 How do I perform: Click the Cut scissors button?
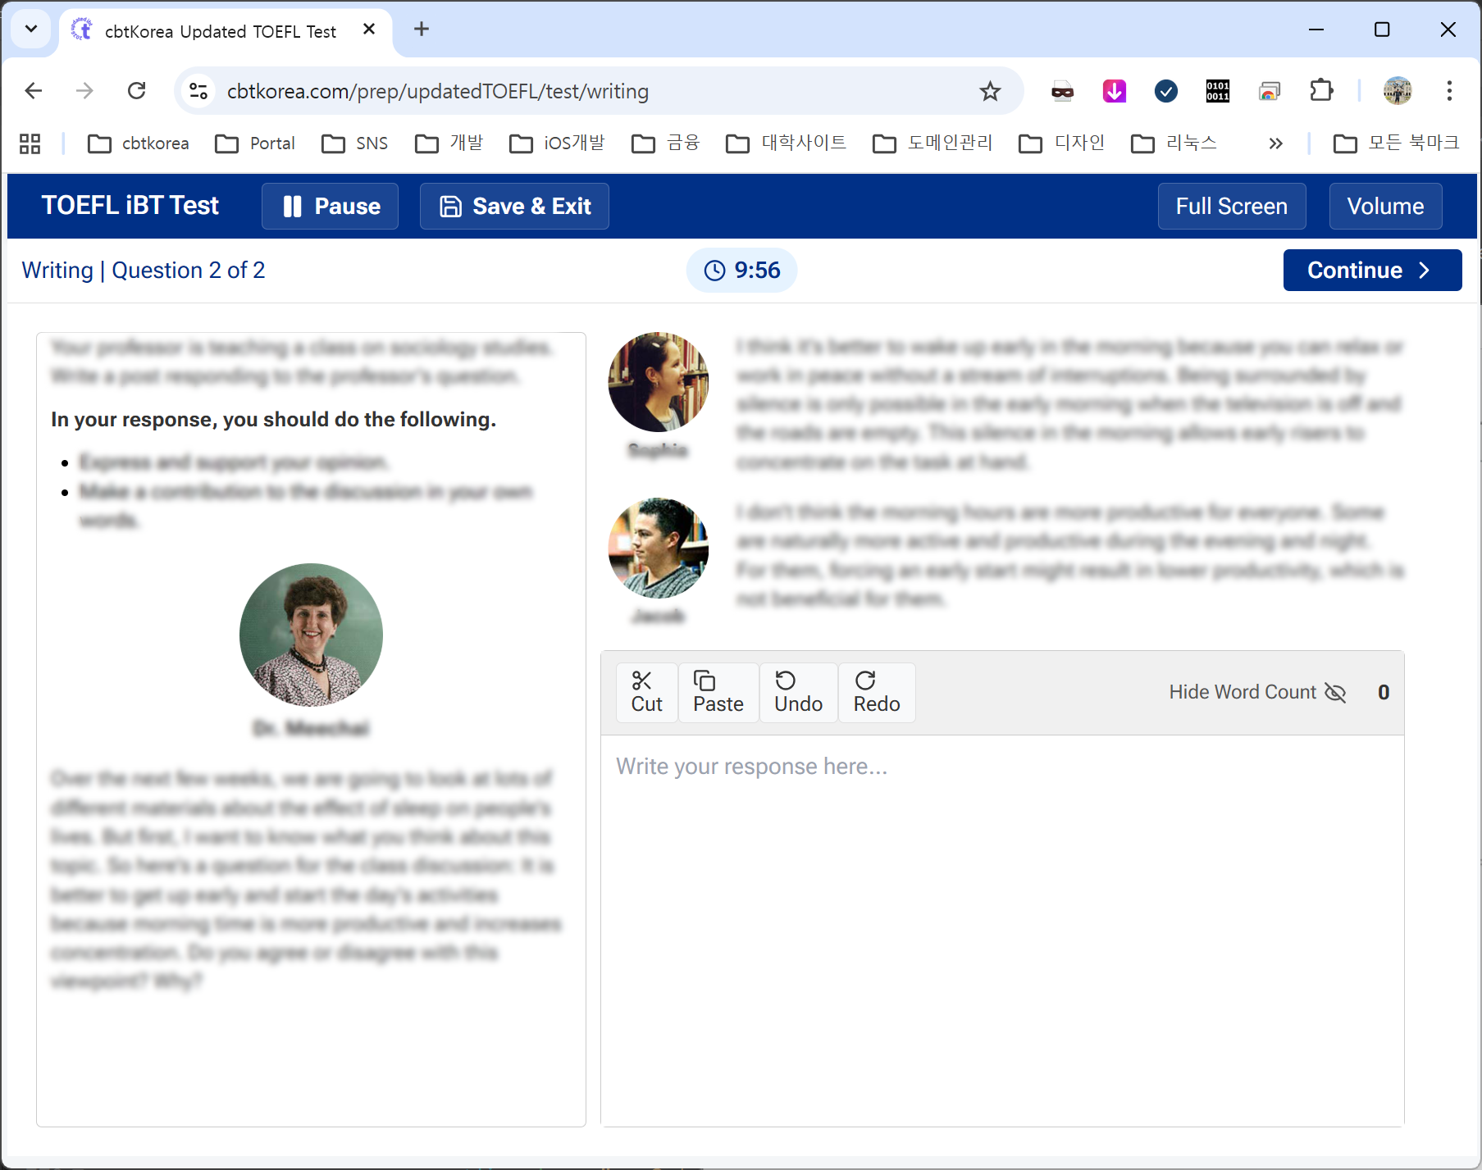pos(646,692)
